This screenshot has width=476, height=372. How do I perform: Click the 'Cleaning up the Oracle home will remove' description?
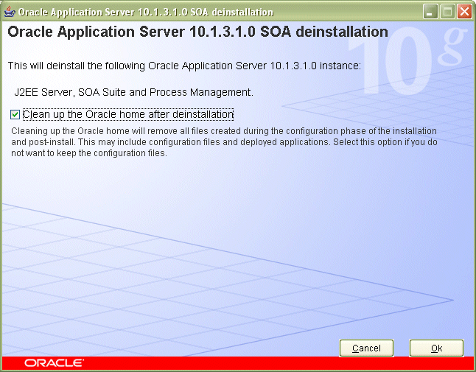(224, 142)
